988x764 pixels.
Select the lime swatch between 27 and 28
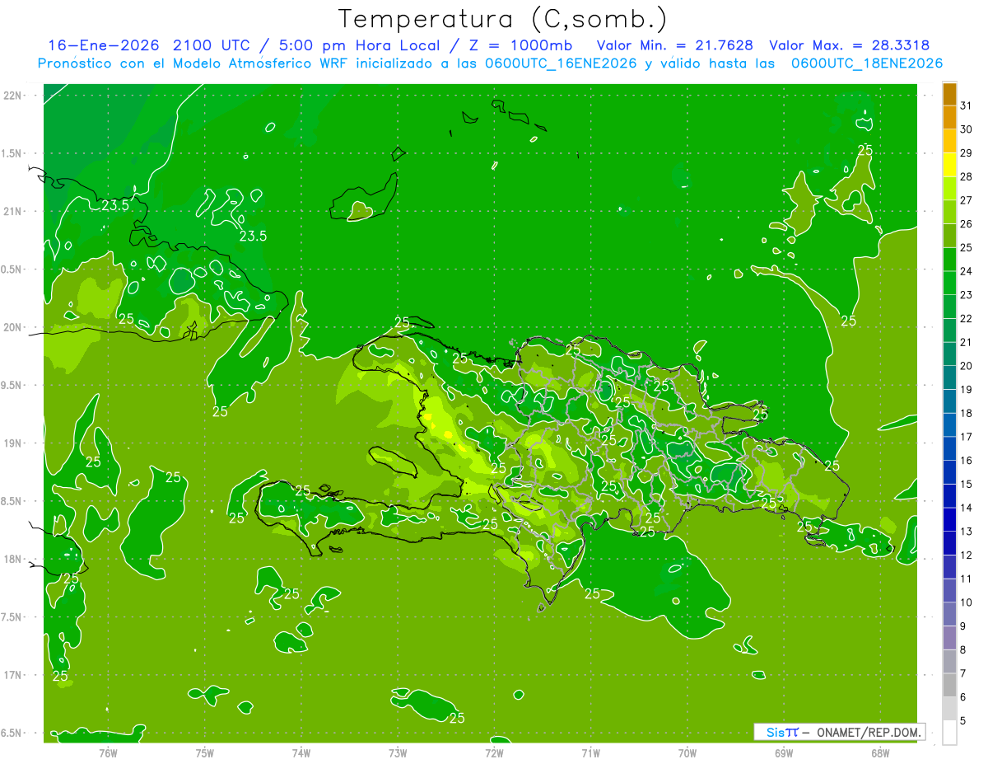pos(949,189)
